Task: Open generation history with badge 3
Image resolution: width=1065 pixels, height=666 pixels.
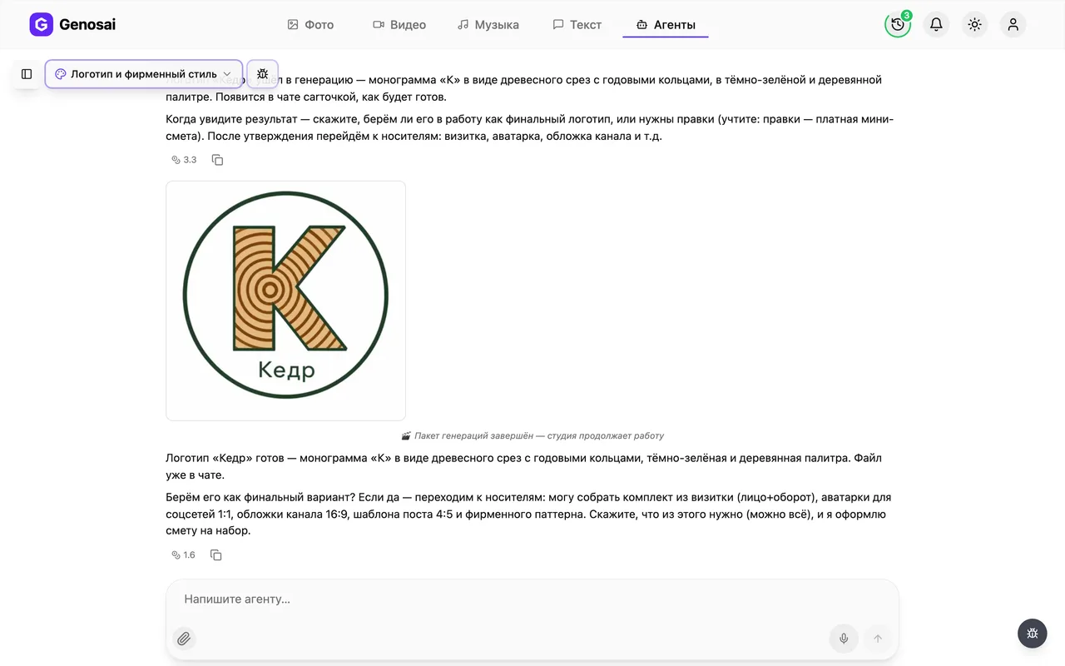Action: point(898,24)
